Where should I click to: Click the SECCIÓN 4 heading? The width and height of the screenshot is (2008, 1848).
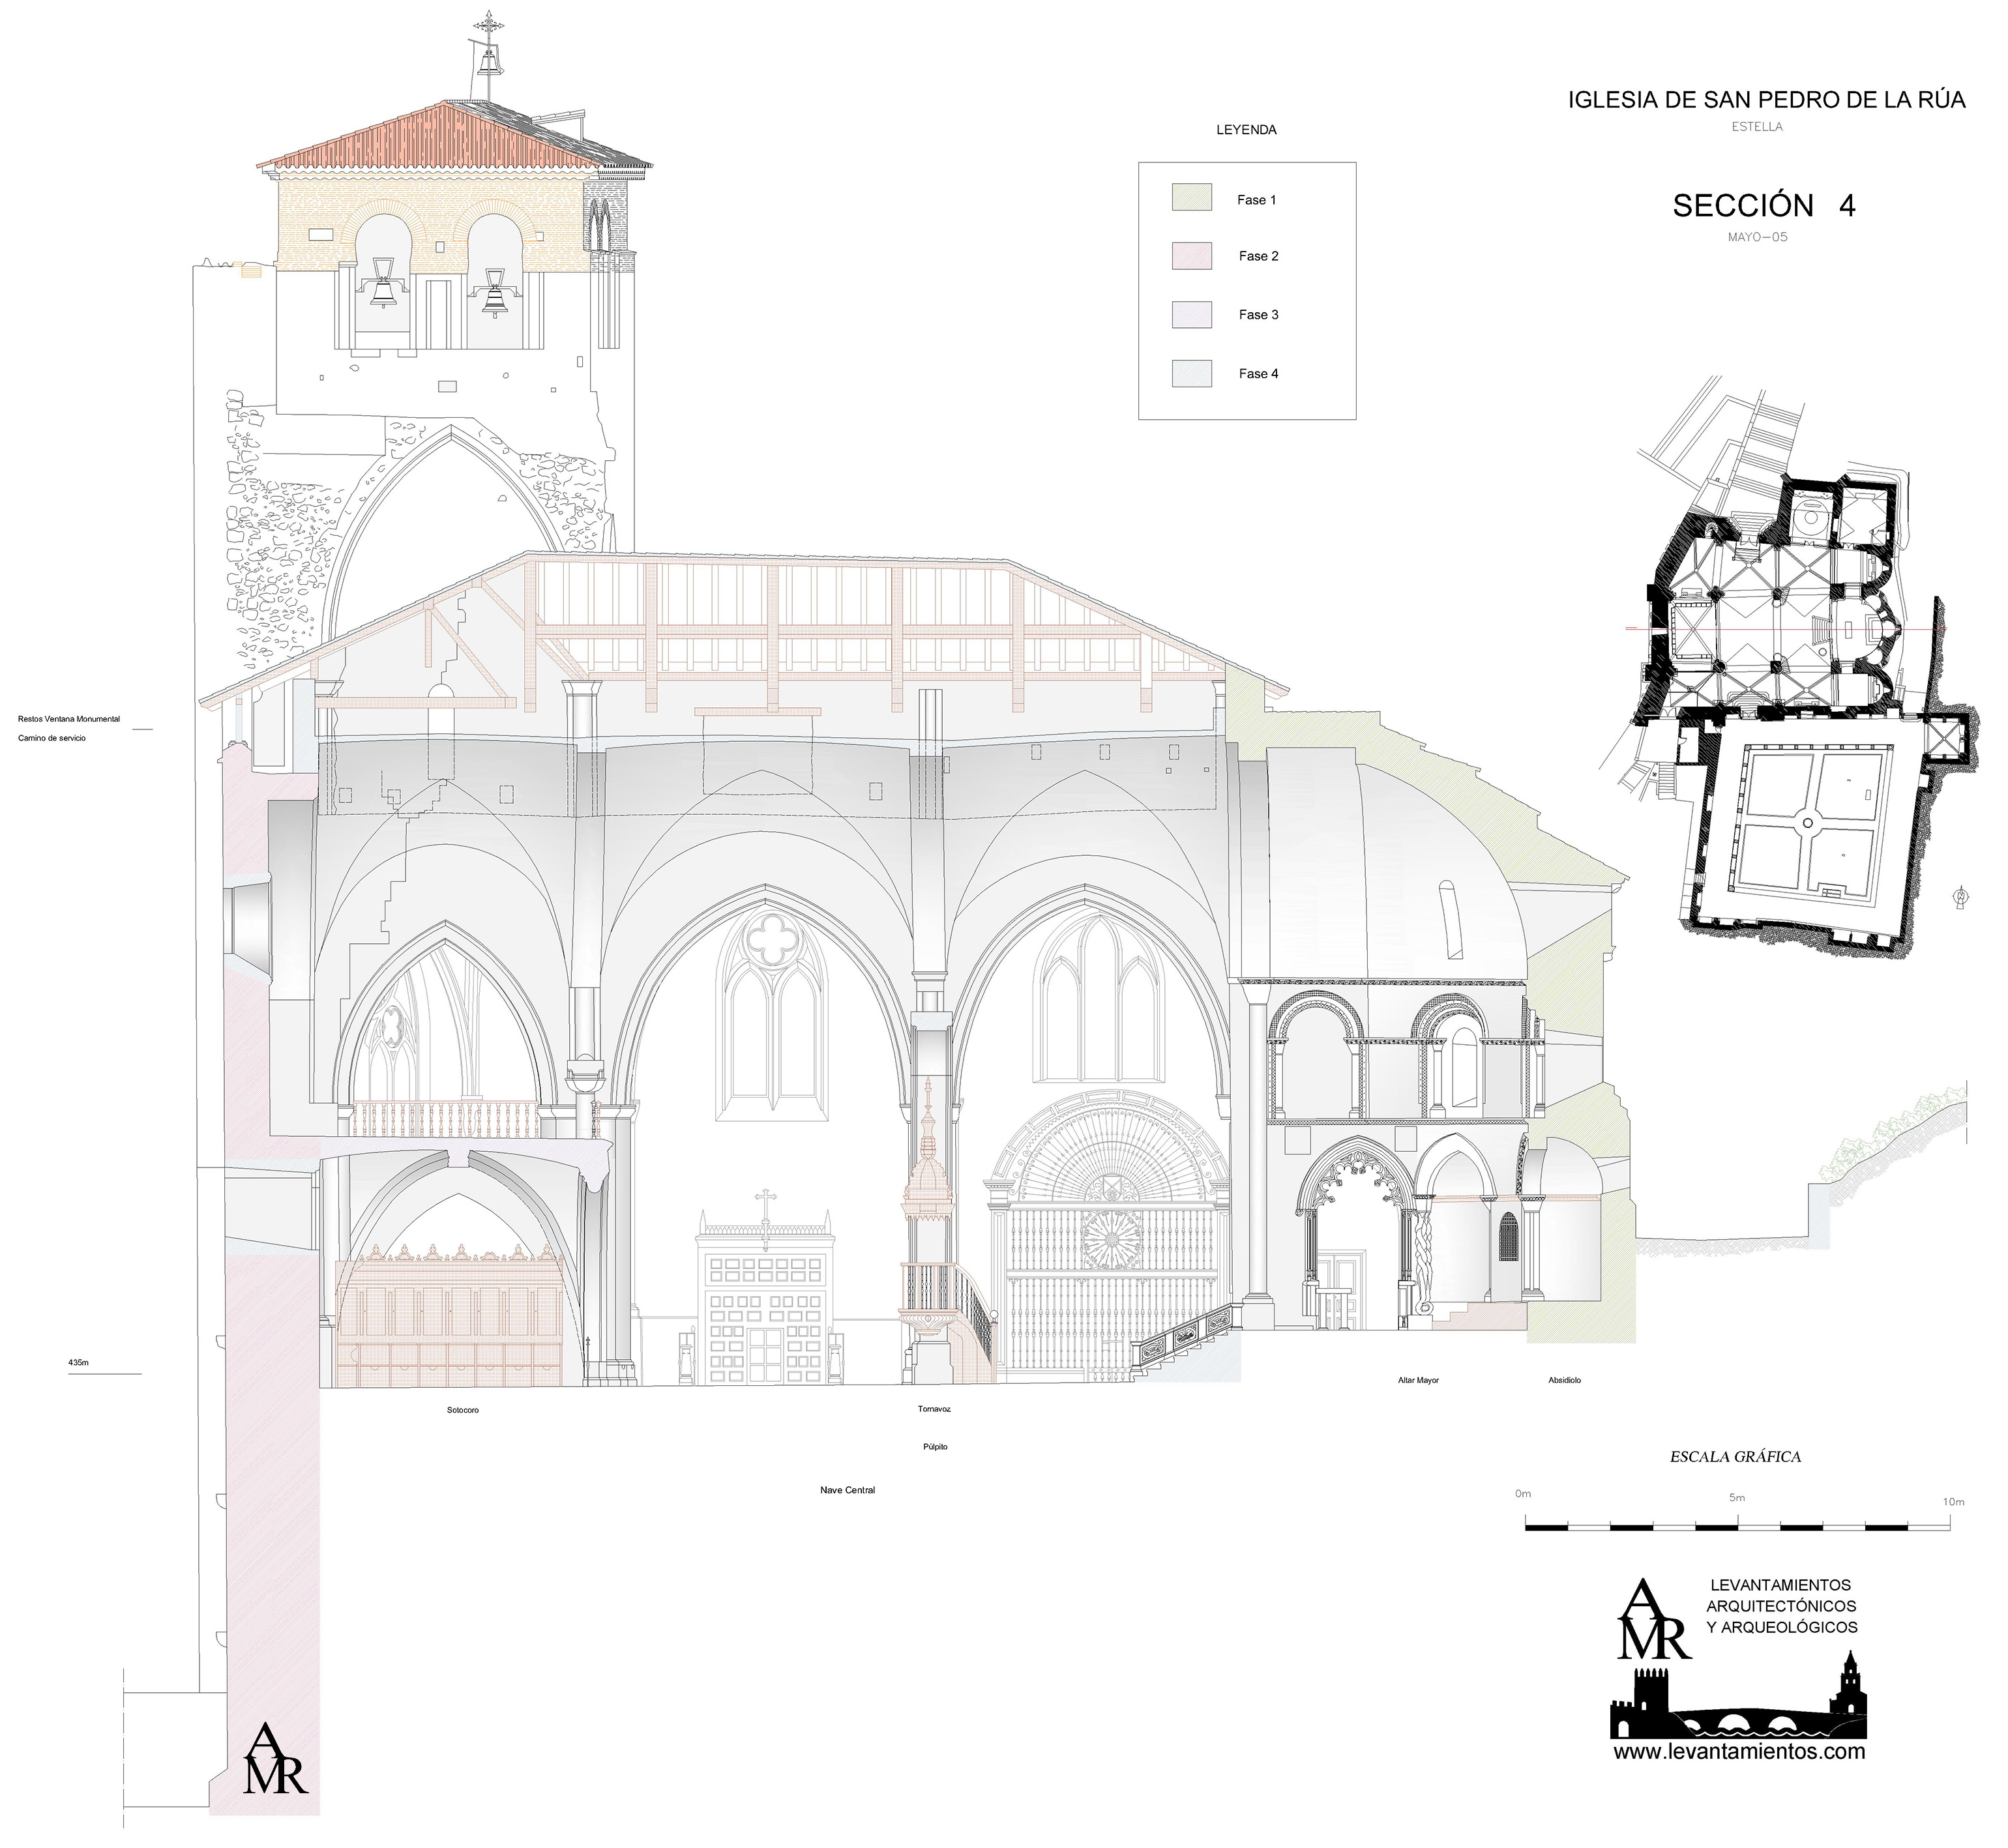click(1763, 206)
